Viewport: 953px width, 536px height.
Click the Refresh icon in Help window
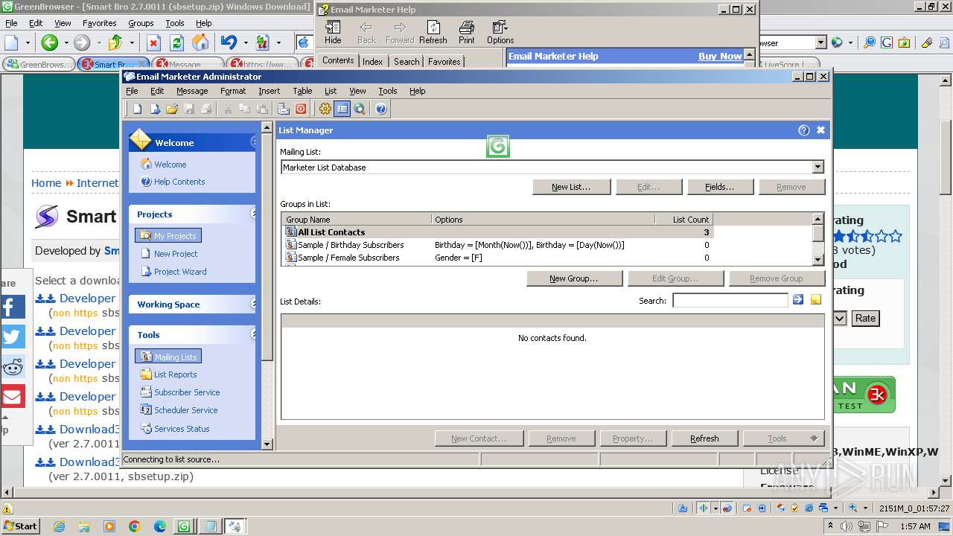click(433, 33)
